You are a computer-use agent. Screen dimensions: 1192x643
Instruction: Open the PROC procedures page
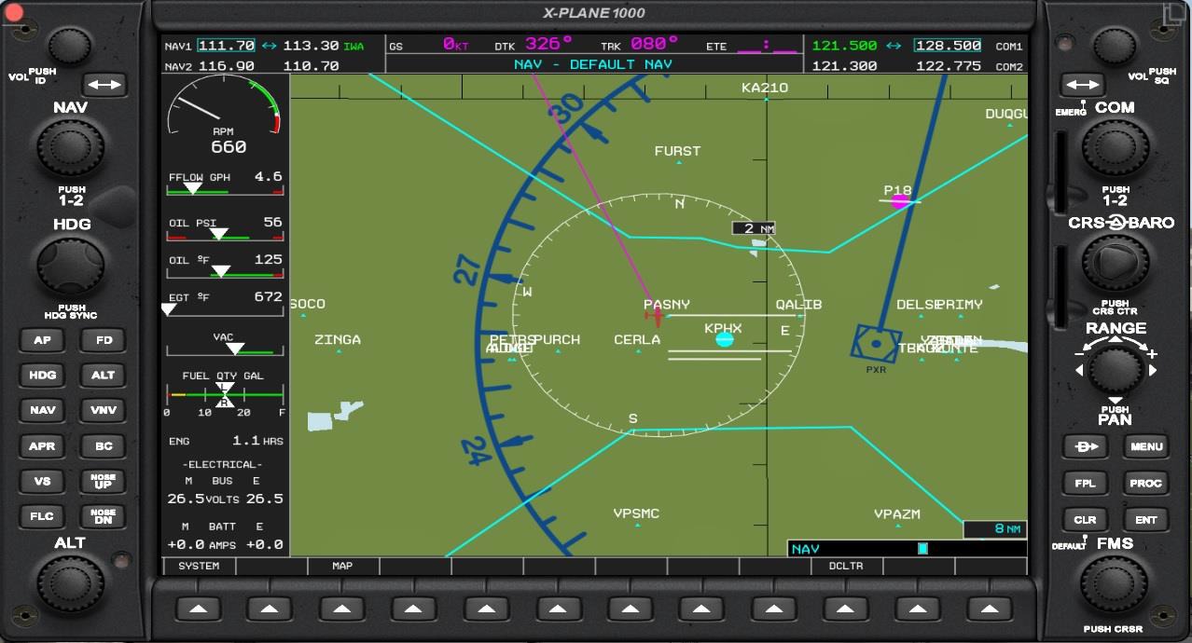coord(1145,483)
